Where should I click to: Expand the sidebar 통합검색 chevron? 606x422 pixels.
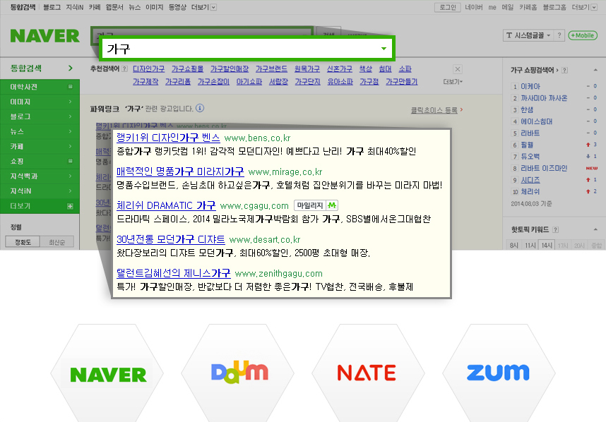click(71, 68)
